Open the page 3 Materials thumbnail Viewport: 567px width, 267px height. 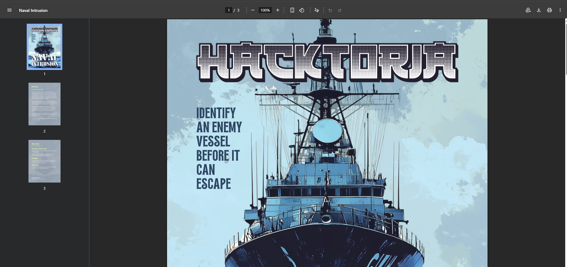click(45, 161)
